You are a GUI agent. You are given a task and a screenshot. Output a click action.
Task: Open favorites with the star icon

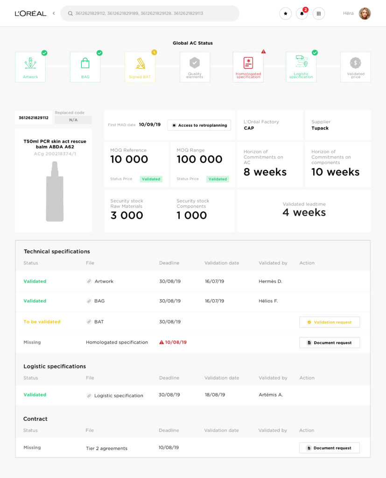[x=285, y=14]
